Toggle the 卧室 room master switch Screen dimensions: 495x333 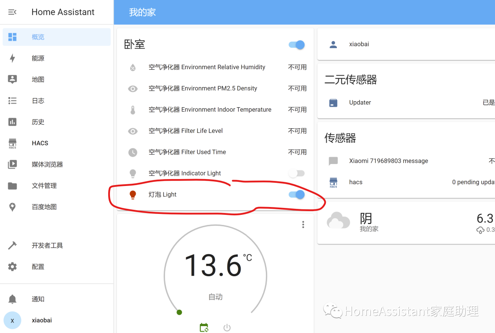pos(296,44)
